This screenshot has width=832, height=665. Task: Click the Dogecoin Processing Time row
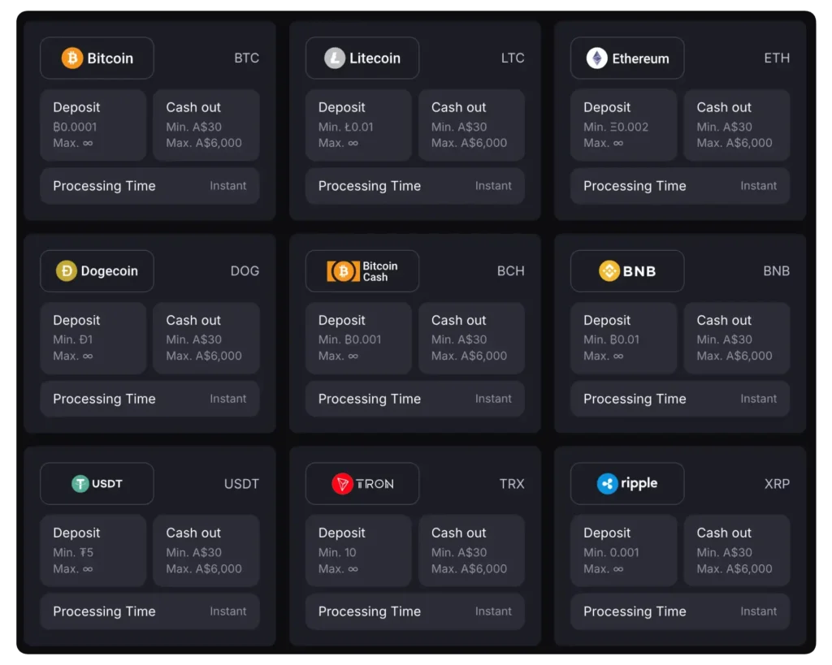click(149, 399)
